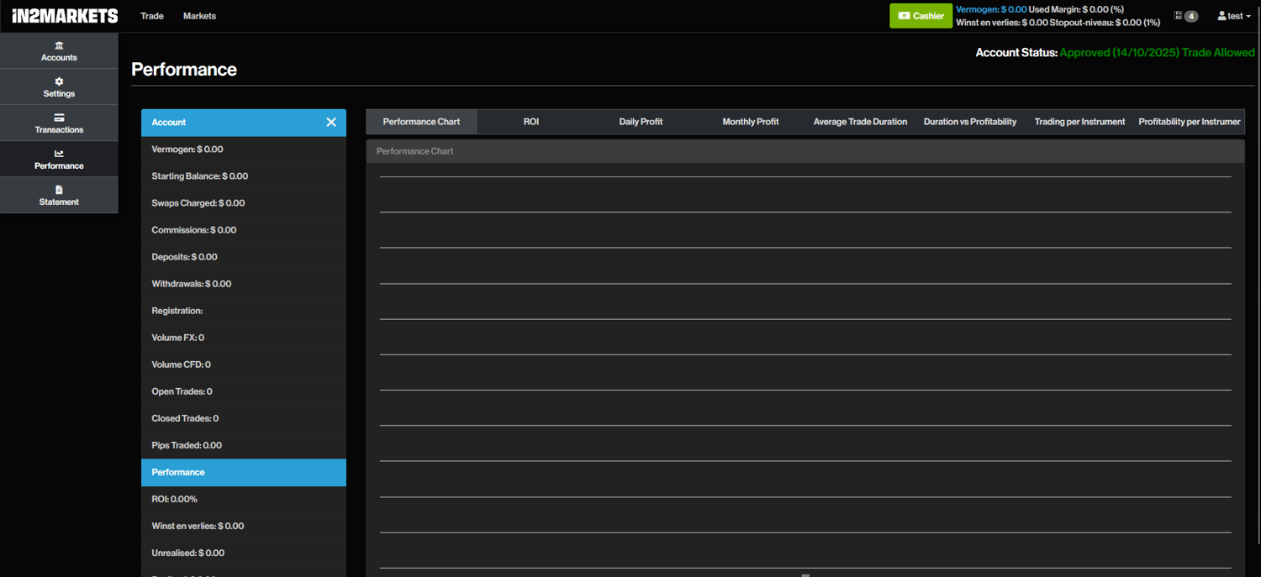The height and width of the screenshot is (577, 1261).
Task: Open the Average Trade Duration tab
Action: click(x=860, y=122)
